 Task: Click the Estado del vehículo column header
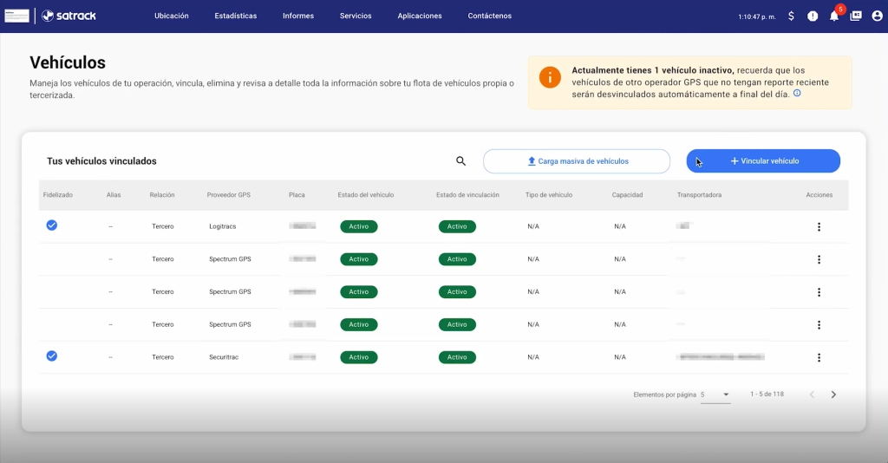tap(366, 195)
